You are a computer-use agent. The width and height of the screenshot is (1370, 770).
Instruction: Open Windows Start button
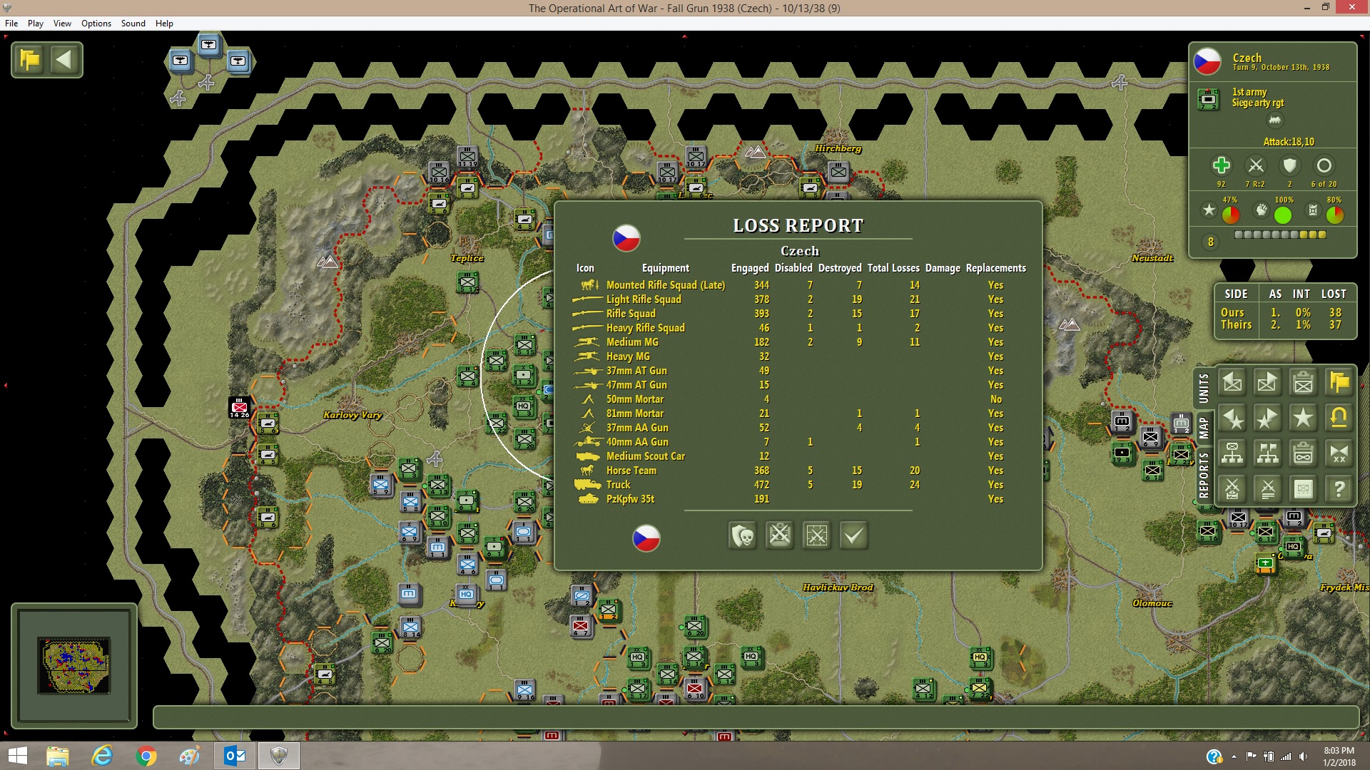[17, 756]
